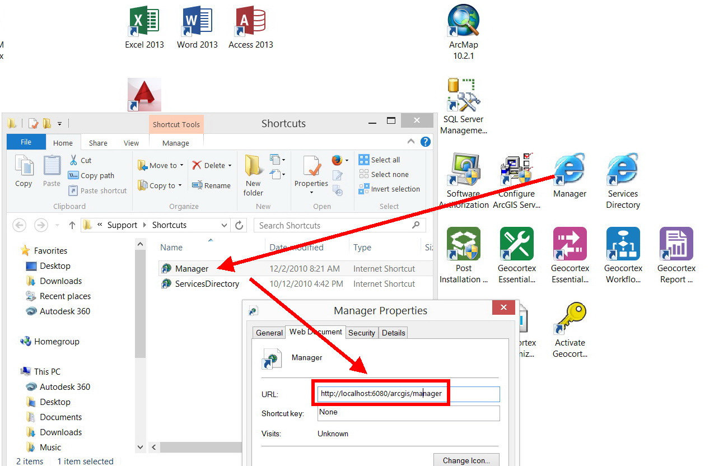Open the Excel 2013 desktop shortcut
The height and width of the screenshot is (466, 714).
point(144,28)
